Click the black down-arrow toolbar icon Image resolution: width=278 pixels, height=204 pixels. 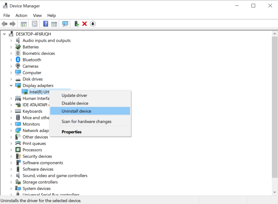(x=93, y=24)
